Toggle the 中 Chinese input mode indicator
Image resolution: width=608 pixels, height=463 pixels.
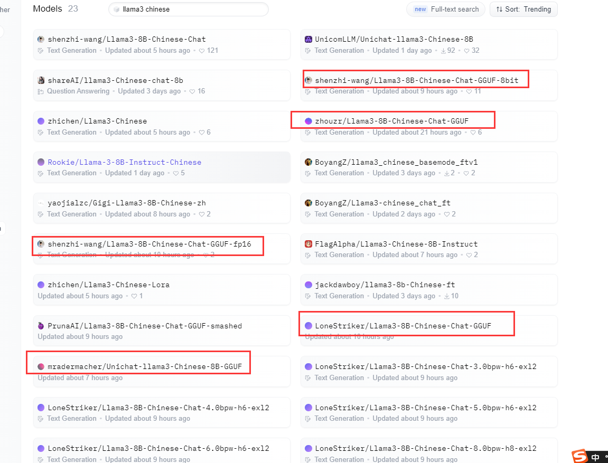point(595,457)
